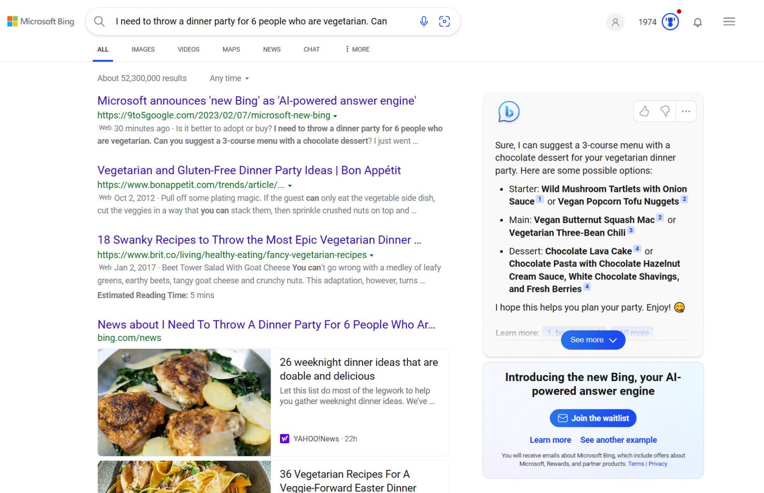Click the Yahoo News source icon
Image resolution: width=764 pixels, height=493 pixels.
click(x=285, y=438)
